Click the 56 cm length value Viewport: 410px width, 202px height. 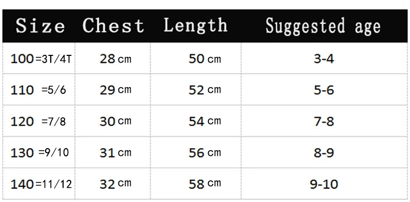[204, 153]
